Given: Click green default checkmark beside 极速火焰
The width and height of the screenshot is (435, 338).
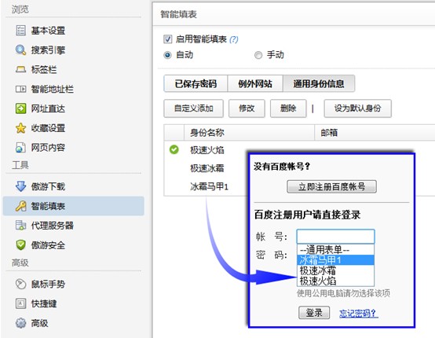Looking at the screenshot, I should pos(174,149).
